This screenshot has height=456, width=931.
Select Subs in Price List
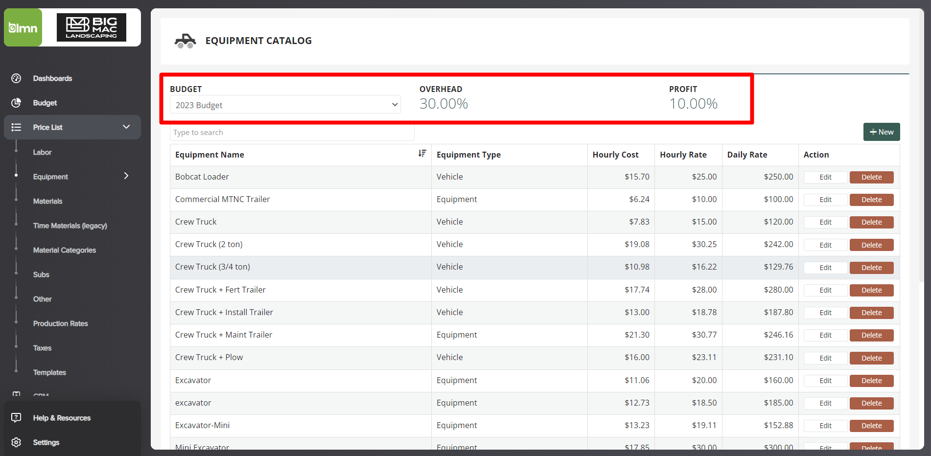[41, 274]
